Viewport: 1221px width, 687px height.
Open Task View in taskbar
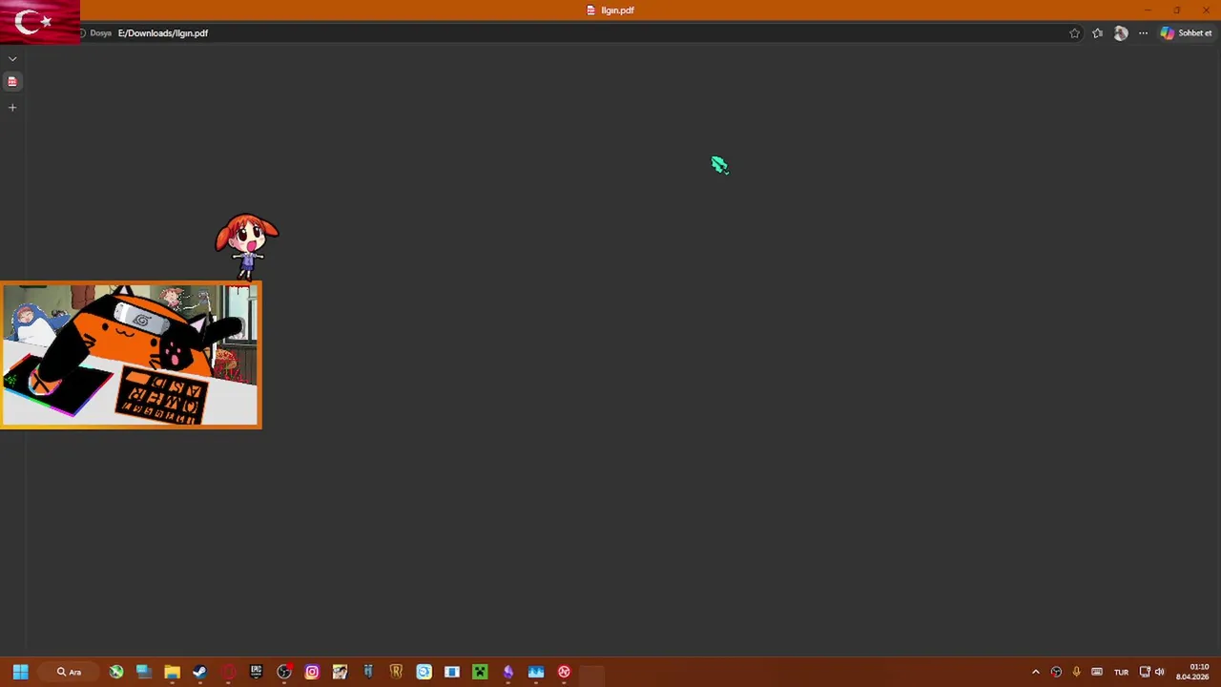[x=143, y=672]
